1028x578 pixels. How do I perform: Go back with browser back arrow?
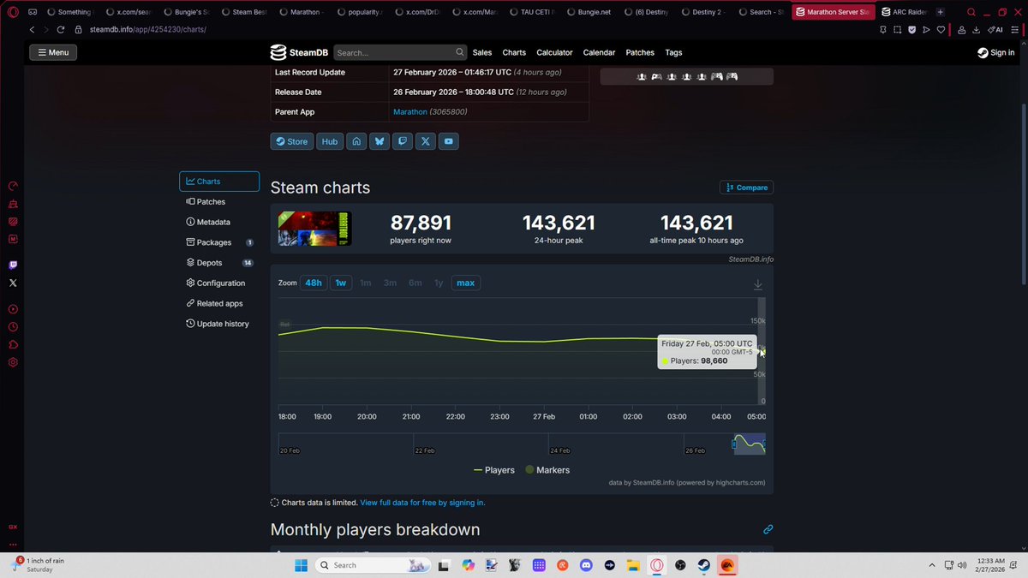[33, 29]
